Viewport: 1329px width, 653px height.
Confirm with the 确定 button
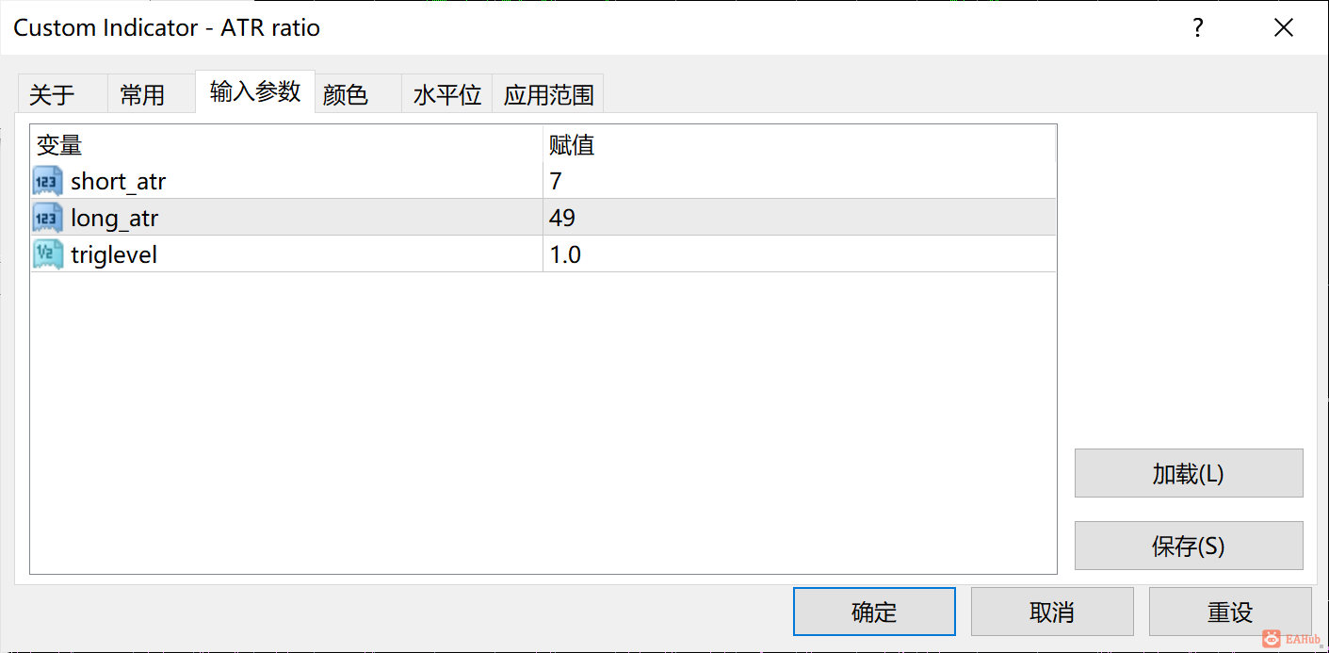874,612
